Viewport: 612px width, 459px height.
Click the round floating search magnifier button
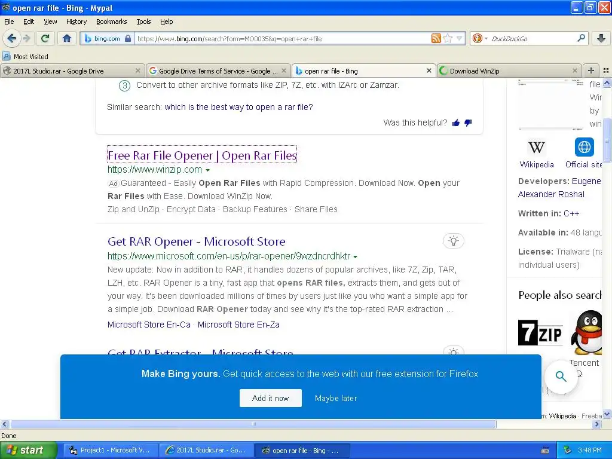(561, 377)
